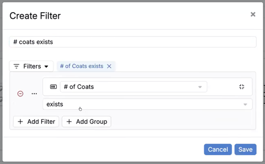Click the plus icon on Add Filter
This screenshot has height=164, width=265.
[x=20, y=122]
